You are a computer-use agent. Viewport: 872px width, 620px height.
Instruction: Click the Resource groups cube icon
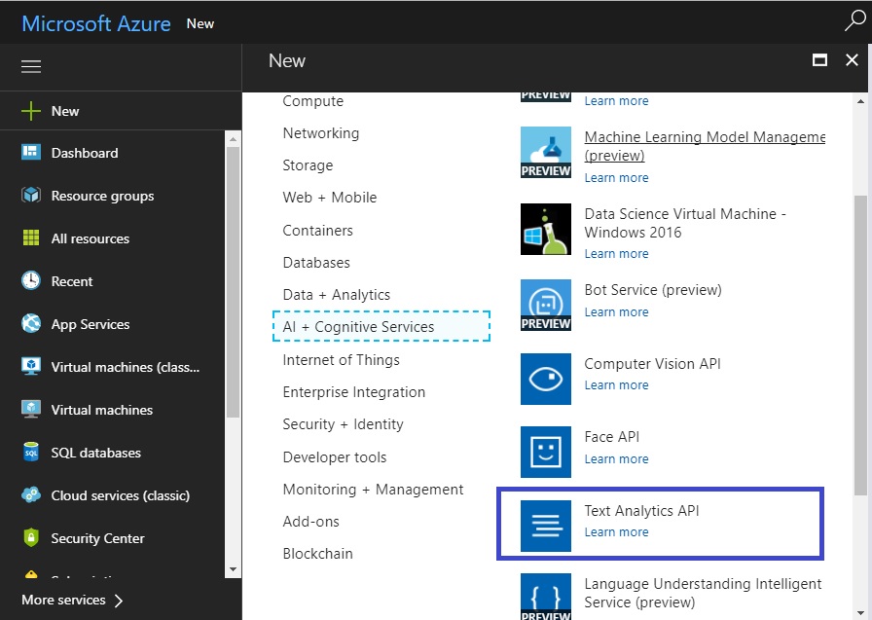tap(31, 196)
